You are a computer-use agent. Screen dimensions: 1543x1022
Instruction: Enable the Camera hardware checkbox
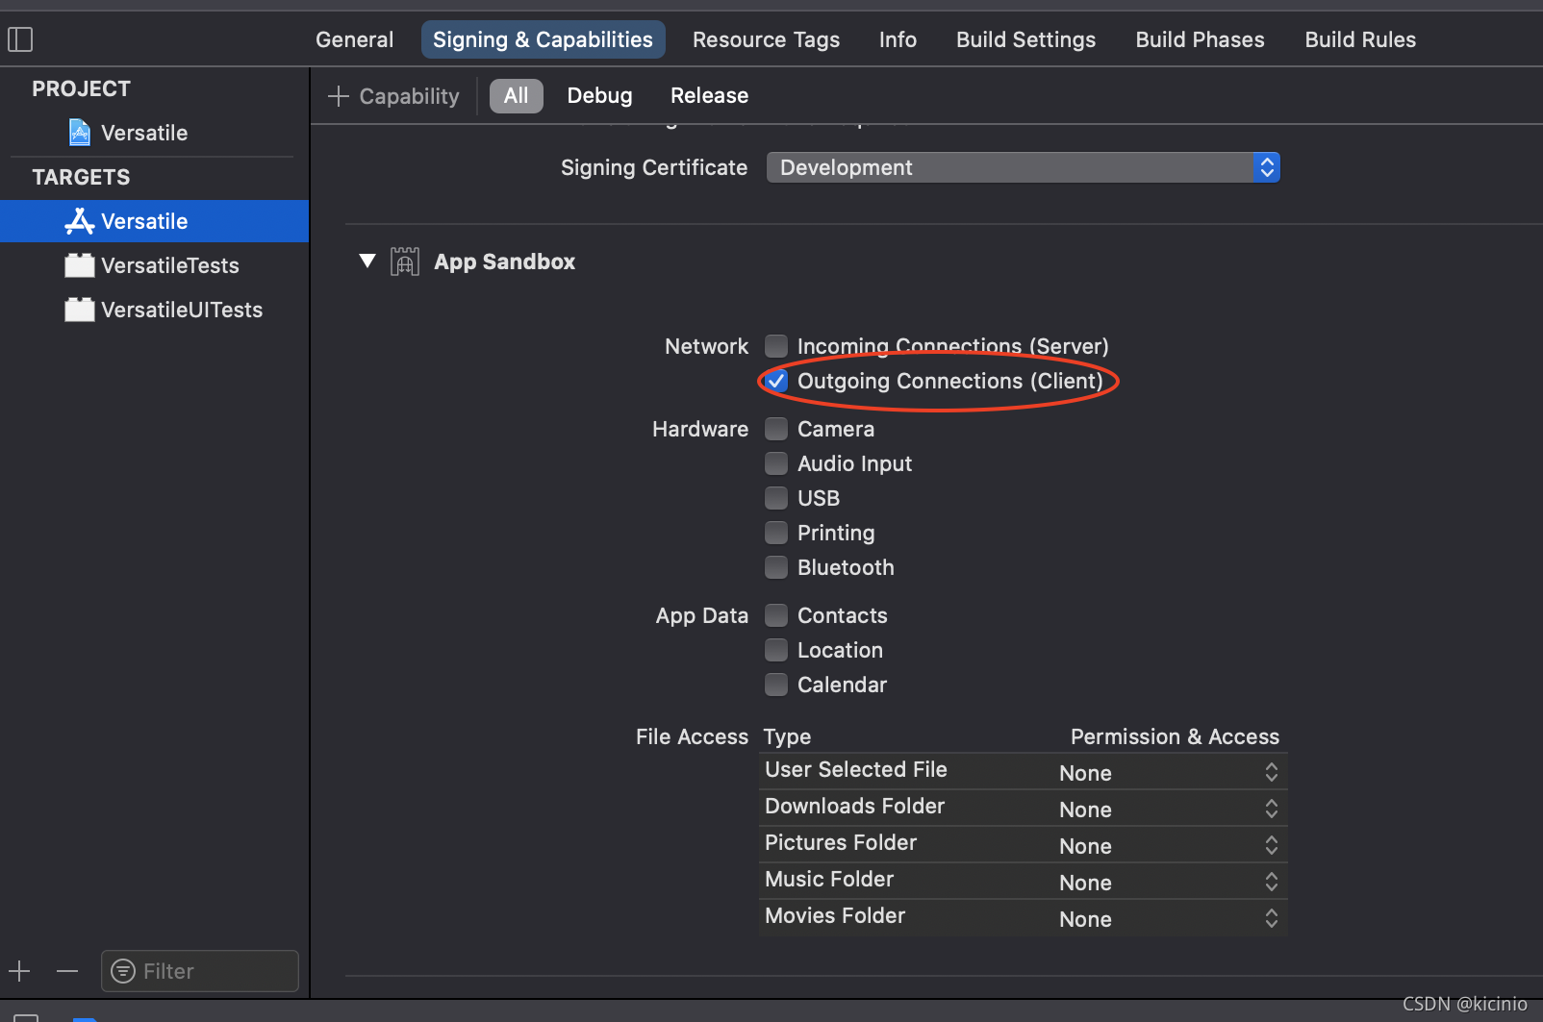tap(776, 429)
